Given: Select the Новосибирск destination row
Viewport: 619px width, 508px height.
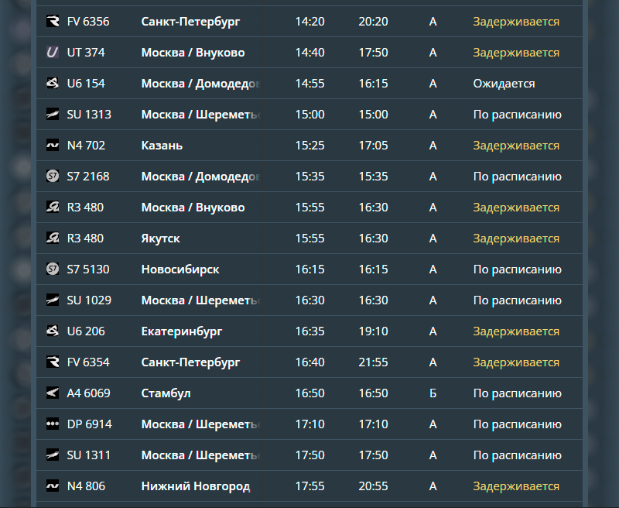Looking at the screenshot, I should [x=309, y=269].
